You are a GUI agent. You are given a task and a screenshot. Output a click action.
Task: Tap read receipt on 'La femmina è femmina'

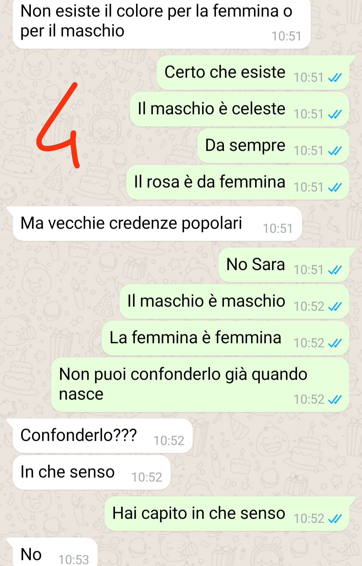(335, 343)
